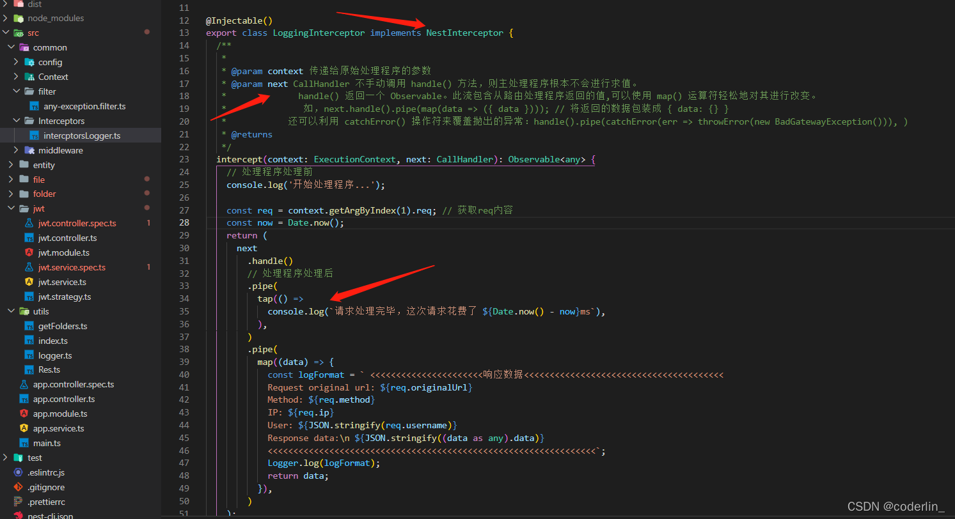Click the jwt.service.spec.ts flask icon
The width and height of the screenshot is (955, 519).
(x=29, y=267)
